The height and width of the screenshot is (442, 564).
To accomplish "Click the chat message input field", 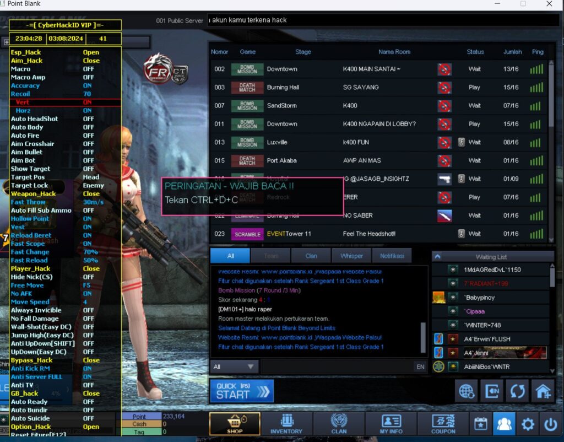I will 336,366.
